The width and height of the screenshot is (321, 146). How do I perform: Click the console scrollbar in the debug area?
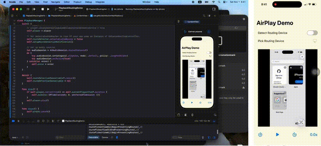click(217, 132)
